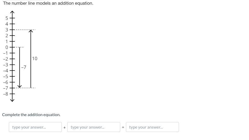Click the plus sign between answer boxes

tap(64, 128)
